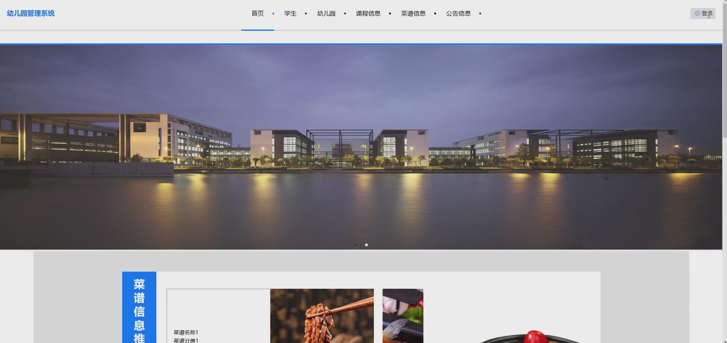Go to the 学生 menu item
The width and height of the screenshot is (727, 343).
(x=290, y=13)
